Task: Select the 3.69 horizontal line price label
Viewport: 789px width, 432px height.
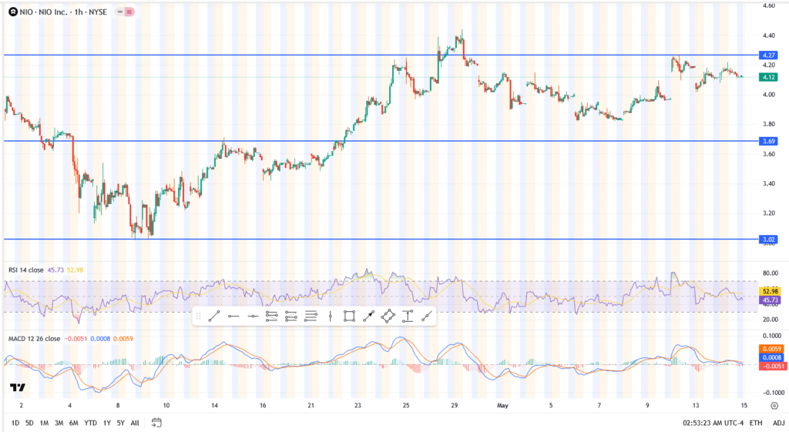Action: [x=768, y=142]
